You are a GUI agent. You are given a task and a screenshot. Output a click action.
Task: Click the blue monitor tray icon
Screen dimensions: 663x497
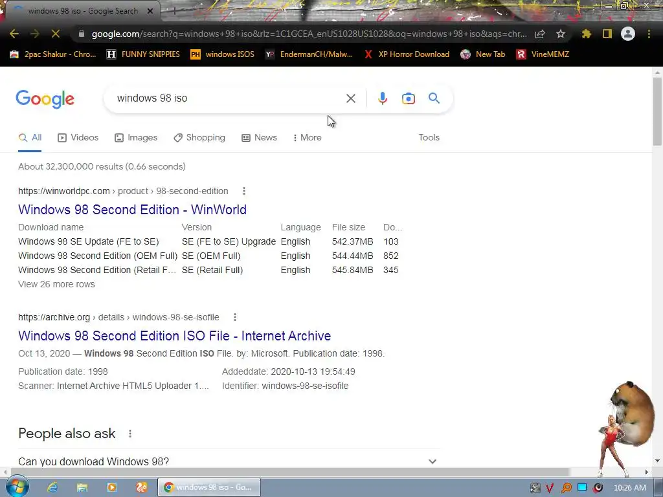pos(582,487)
